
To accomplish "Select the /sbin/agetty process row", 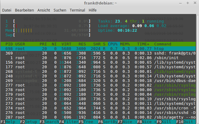I will (98, 117).
